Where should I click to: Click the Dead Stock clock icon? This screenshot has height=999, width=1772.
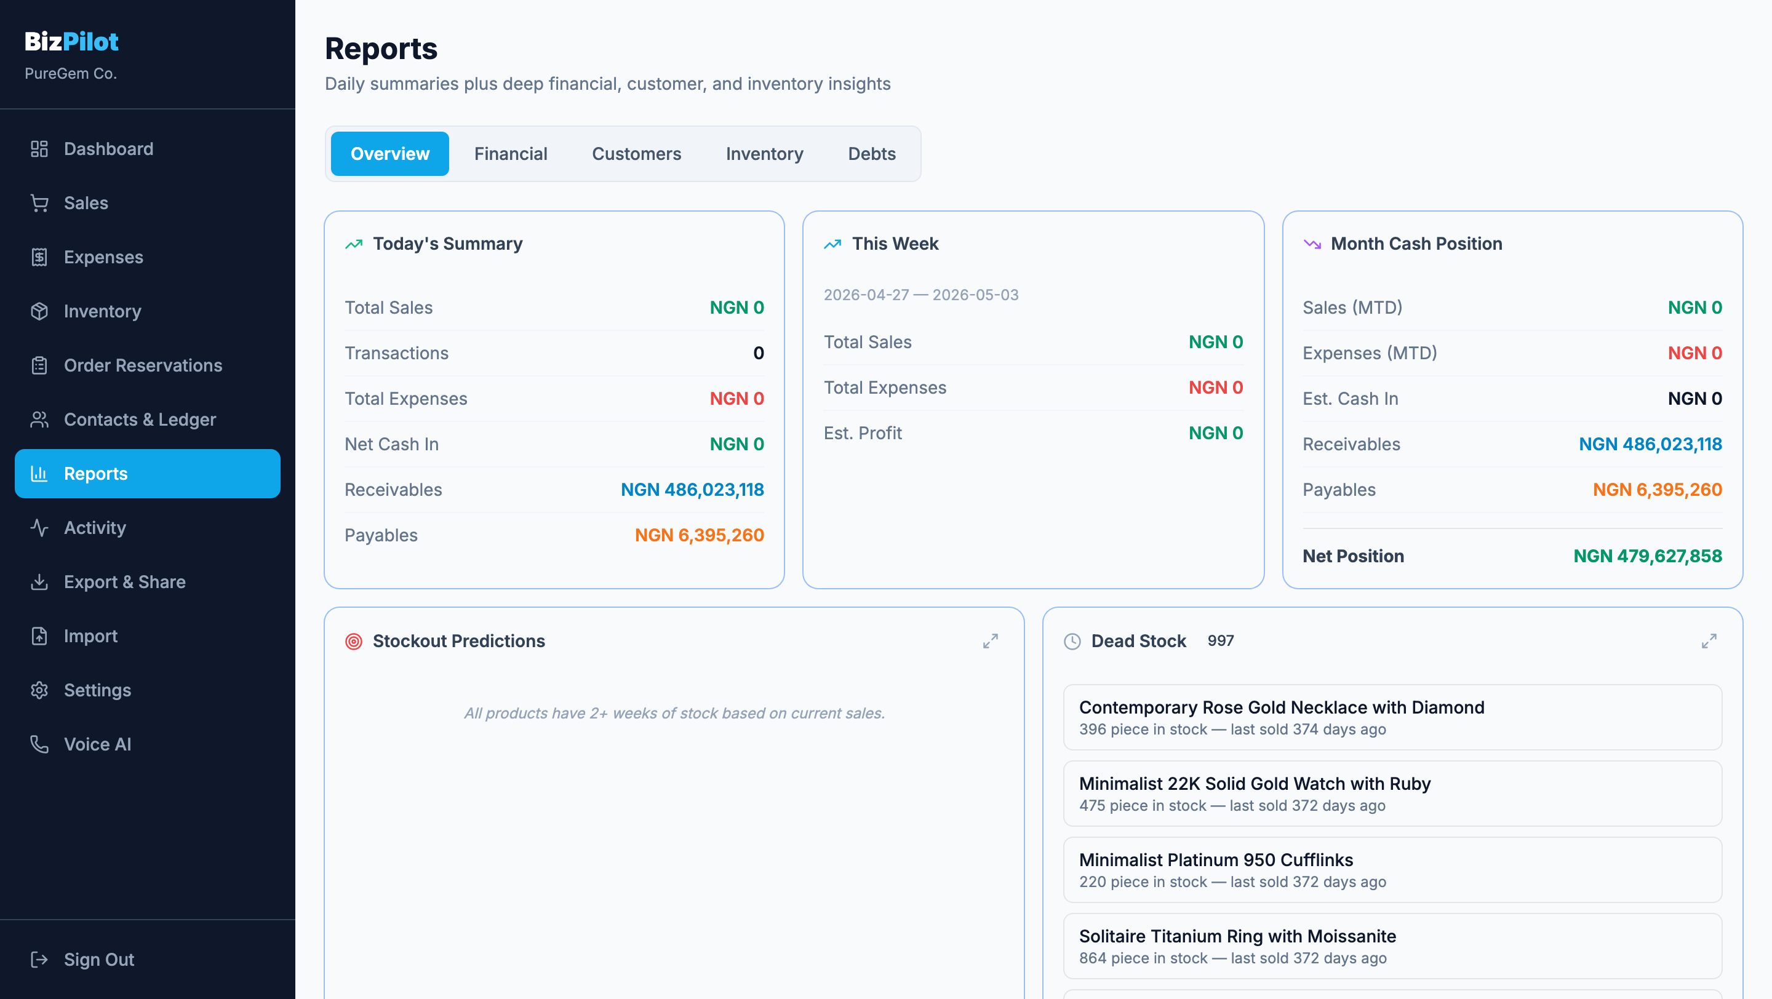(x=1072, y=642)
